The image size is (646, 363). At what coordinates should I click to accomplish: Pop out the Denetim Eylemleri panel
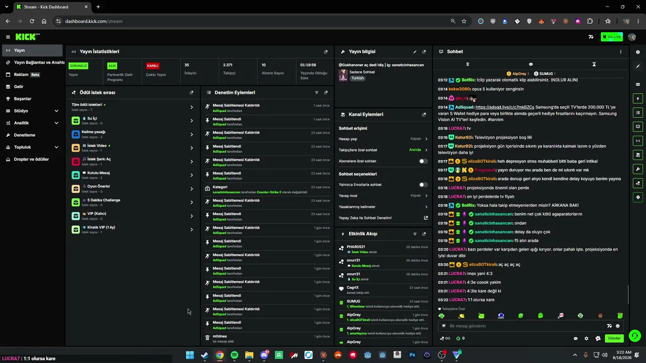pos(326,93)
